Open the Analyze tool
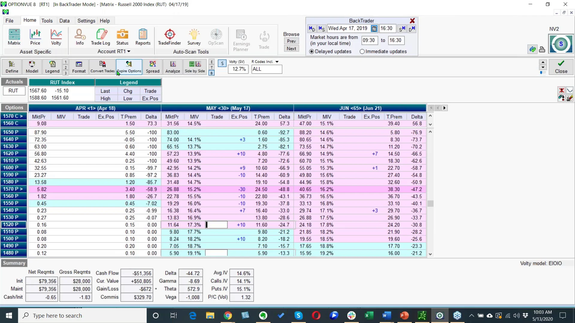Screen dimensions: 575x323 tap(173, 67)
